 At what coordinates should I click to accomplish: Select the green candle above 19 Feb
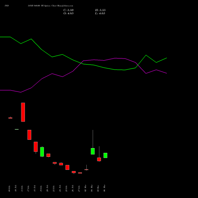pos(42,152)
